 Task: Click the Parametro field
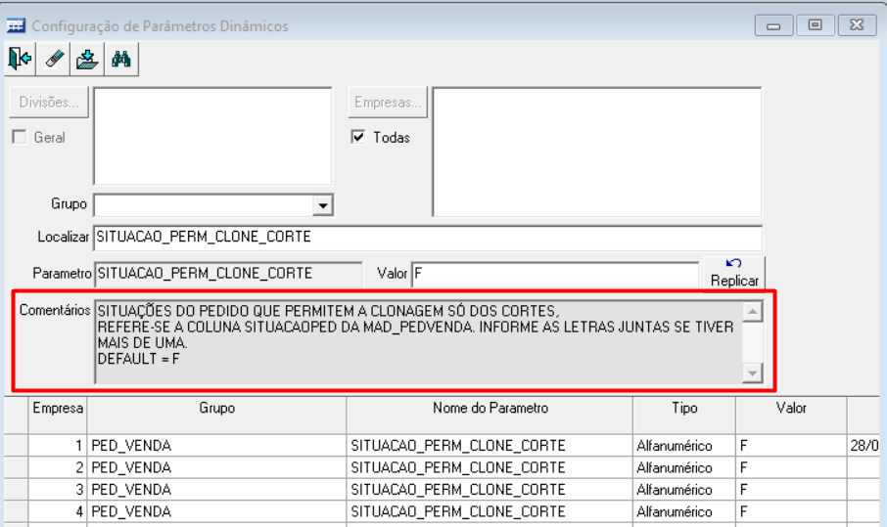[228, 274]
